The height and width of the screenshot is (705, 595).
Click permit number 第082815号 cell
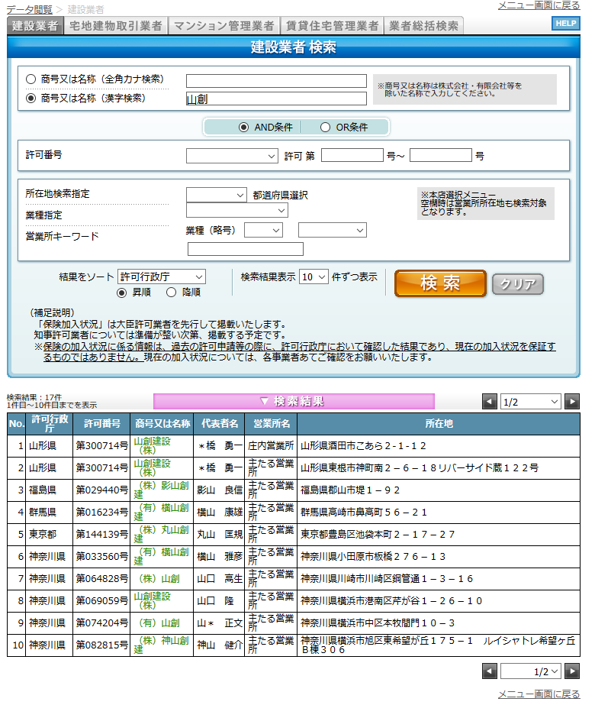(101, 645)
